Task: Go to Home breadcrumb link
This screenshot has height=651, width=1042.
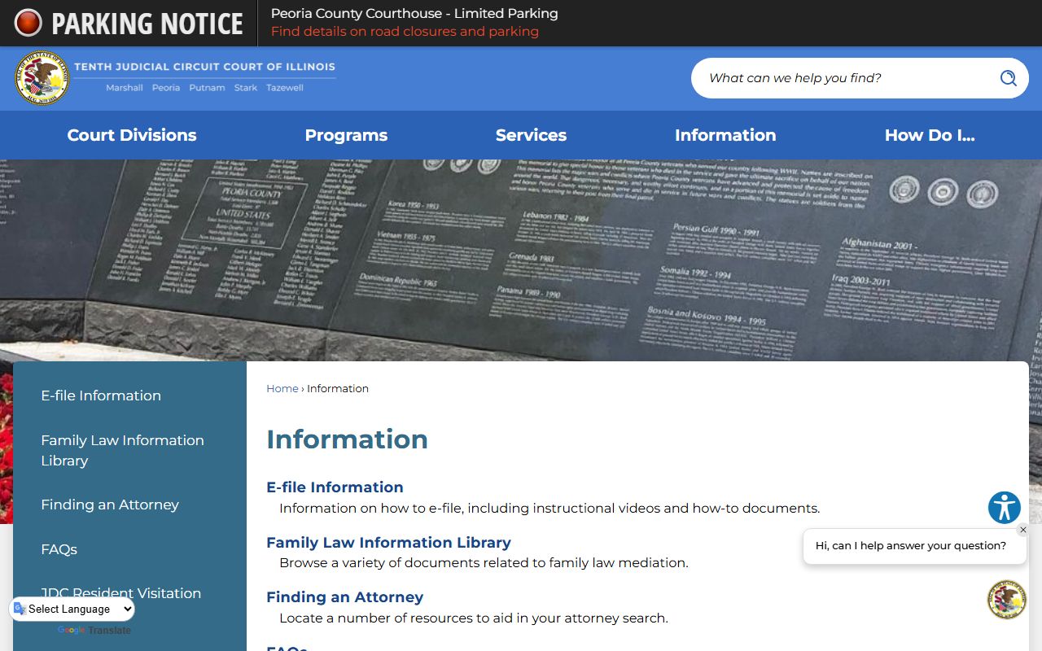Action: (x=282, y=389)
